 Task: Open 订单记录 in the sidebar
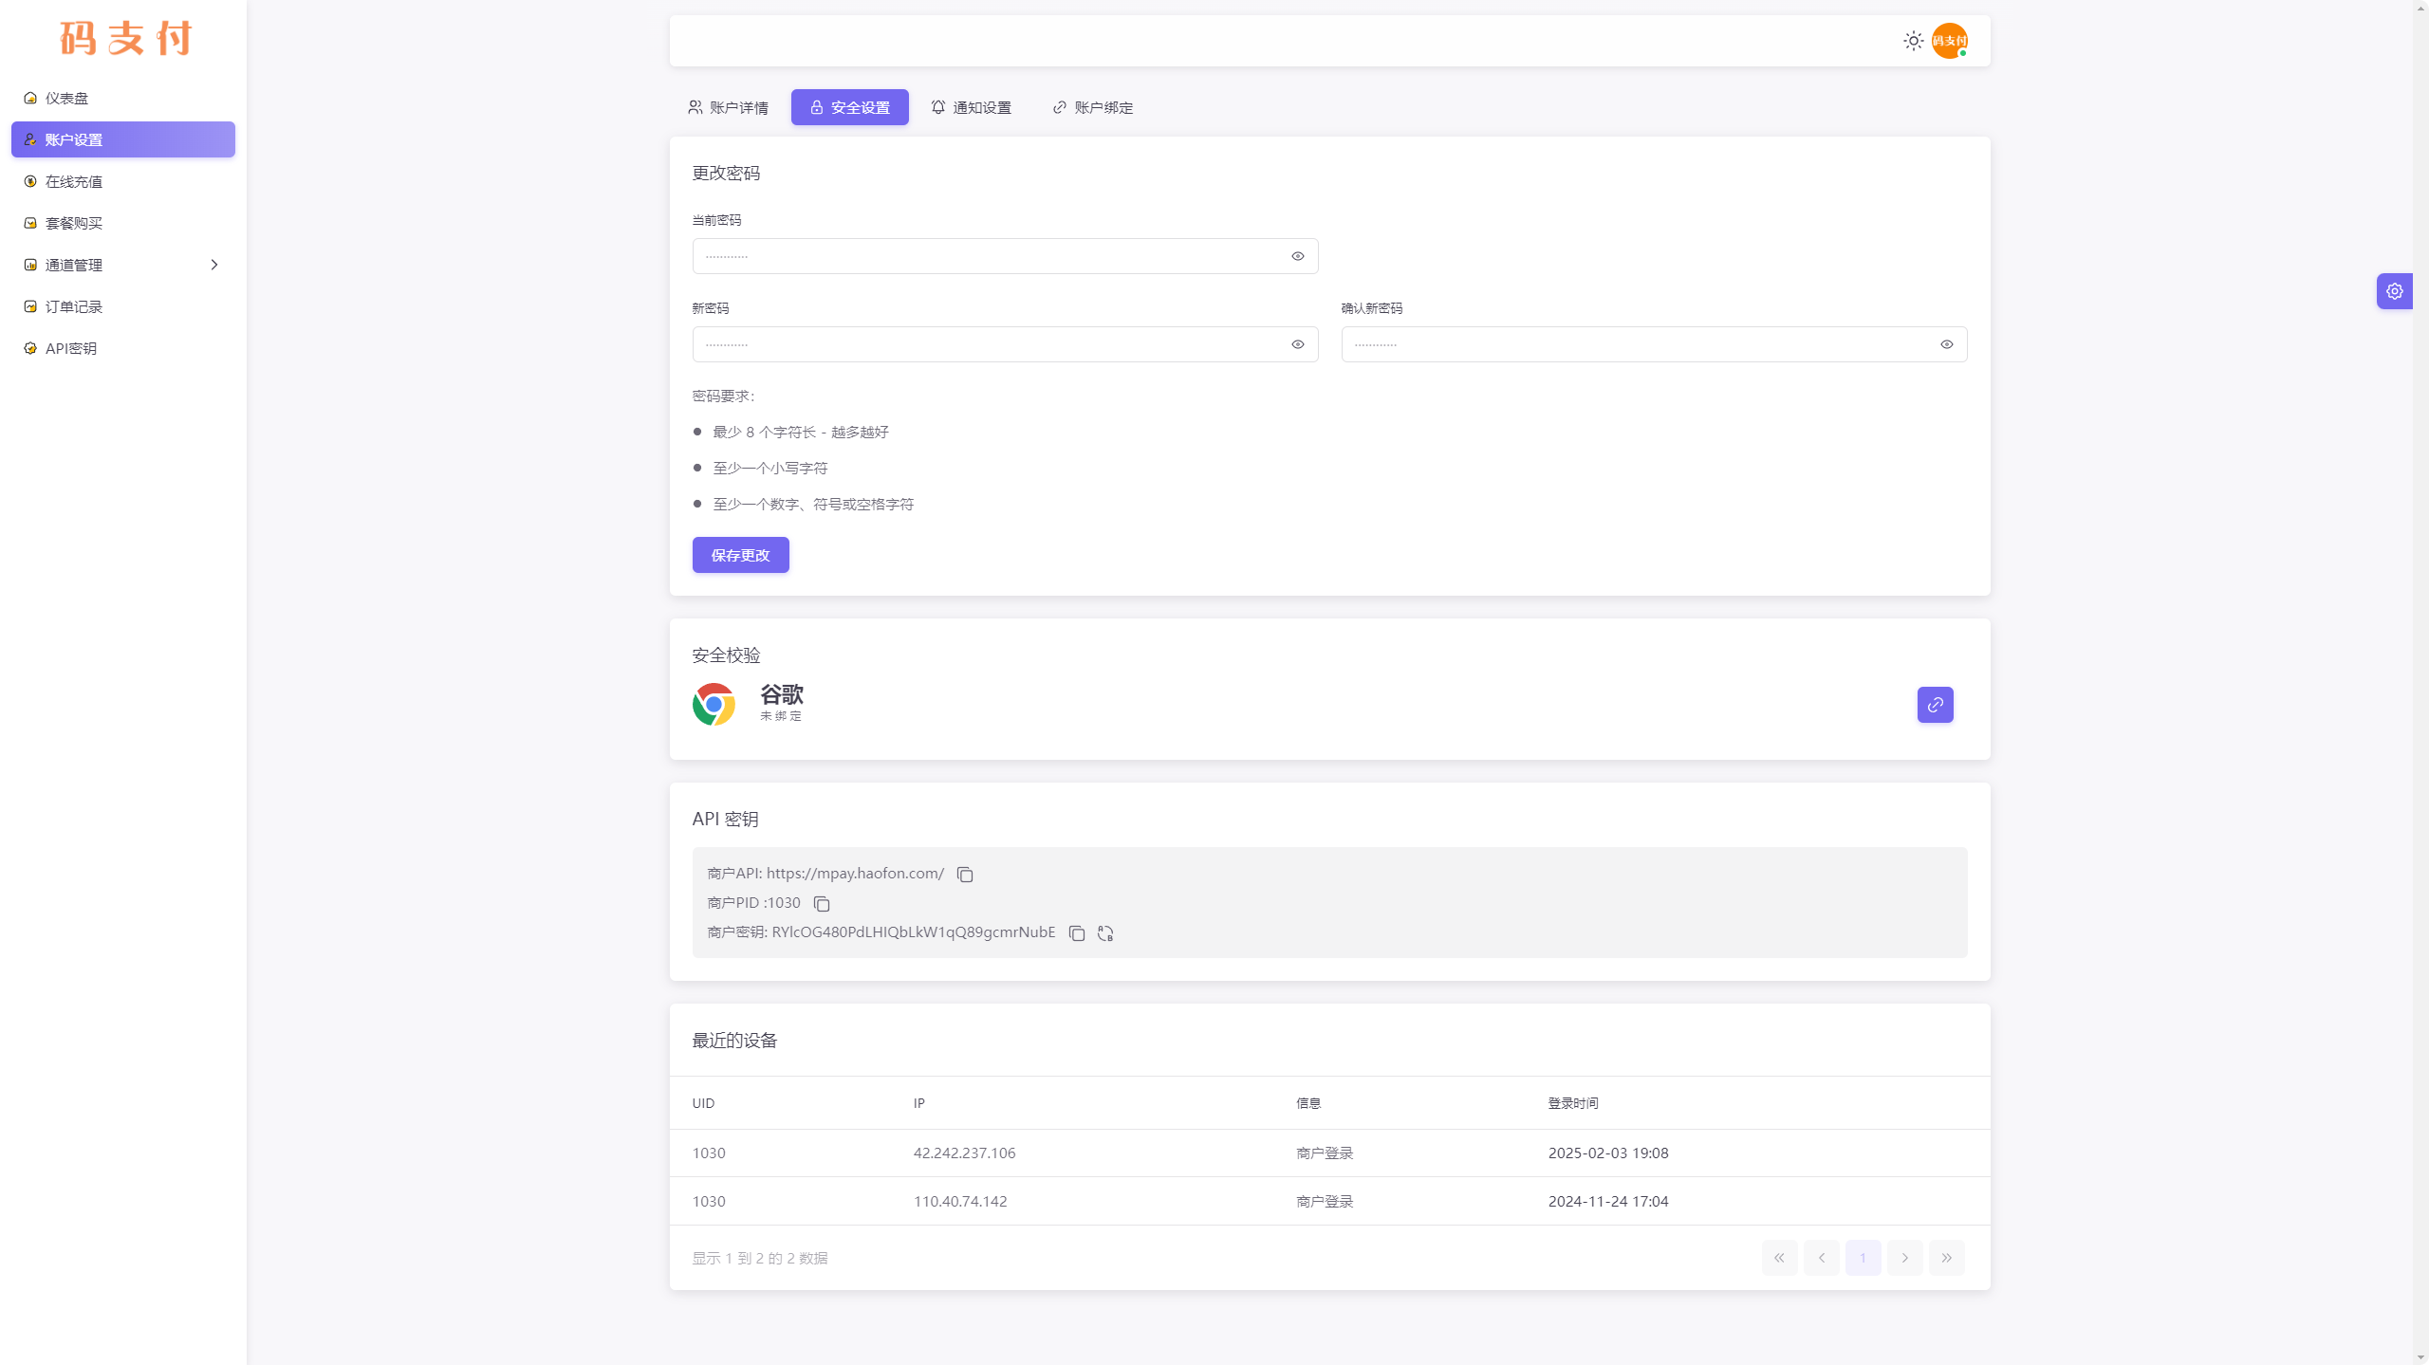[x=74, y=306]
